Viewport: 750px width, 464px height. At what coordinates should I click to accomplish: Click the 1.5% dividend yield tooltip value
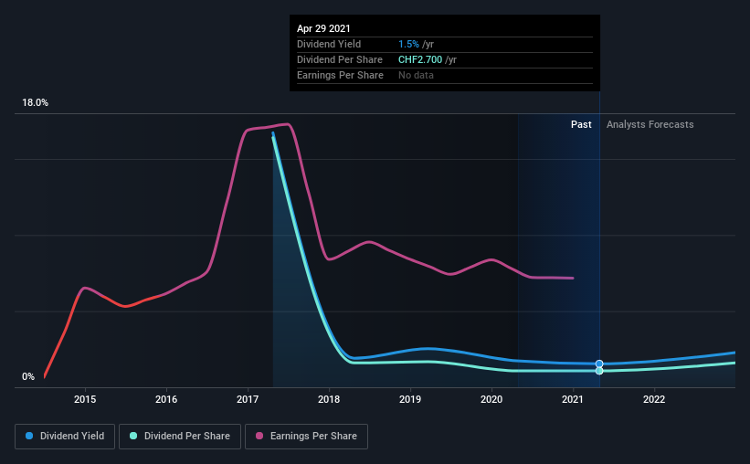tap(408, 44)
